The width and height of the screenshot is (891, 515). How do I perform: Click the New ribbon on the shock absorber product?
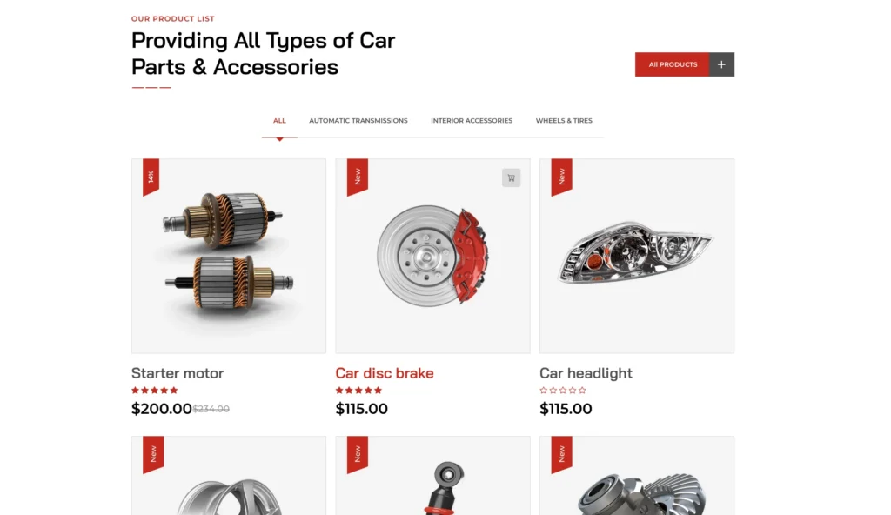(x=358, y=454)
